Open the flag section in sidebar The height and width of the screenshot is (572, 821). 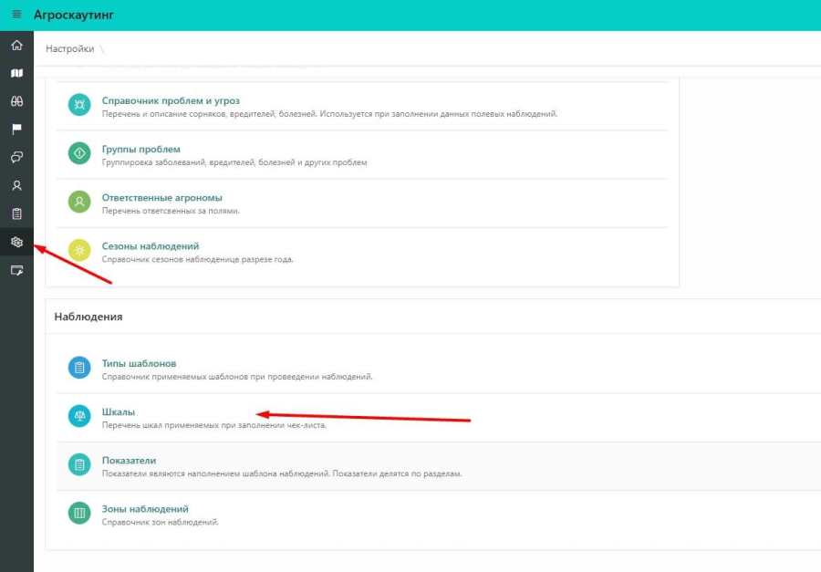point(16,130)
